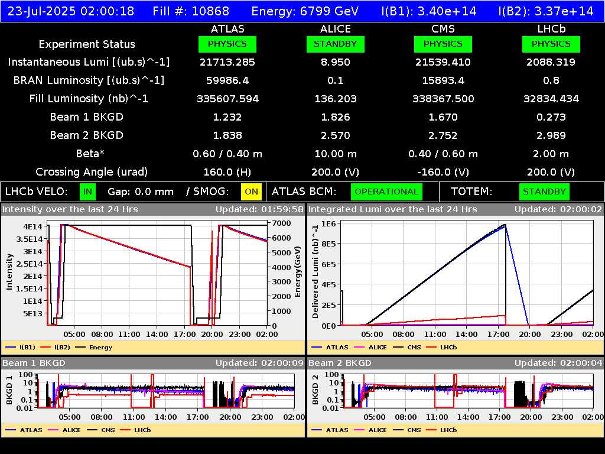Image resolution: width=605 pixels, height=454 pixels.
Task: Click the SMOG ON indicator
Action: click(251, 192)
